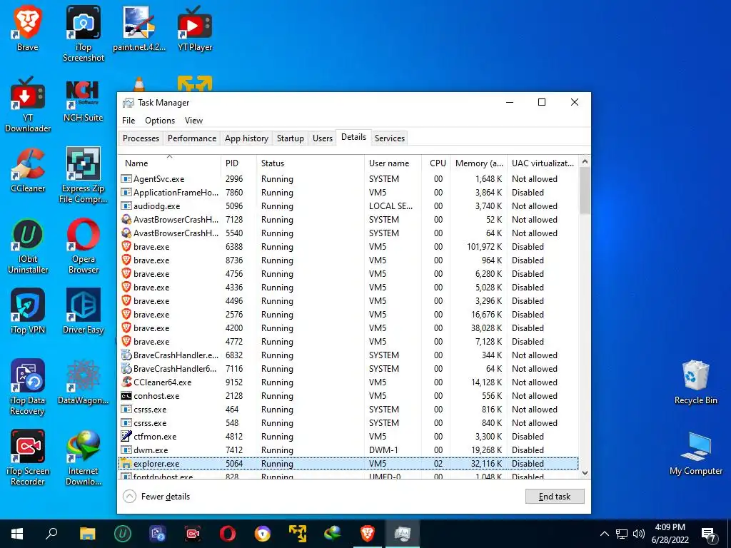The height and width of the screenshot is (548, 731).
Task: Open Internet Download Manager desktop icon
Action: tap(83, 457)
